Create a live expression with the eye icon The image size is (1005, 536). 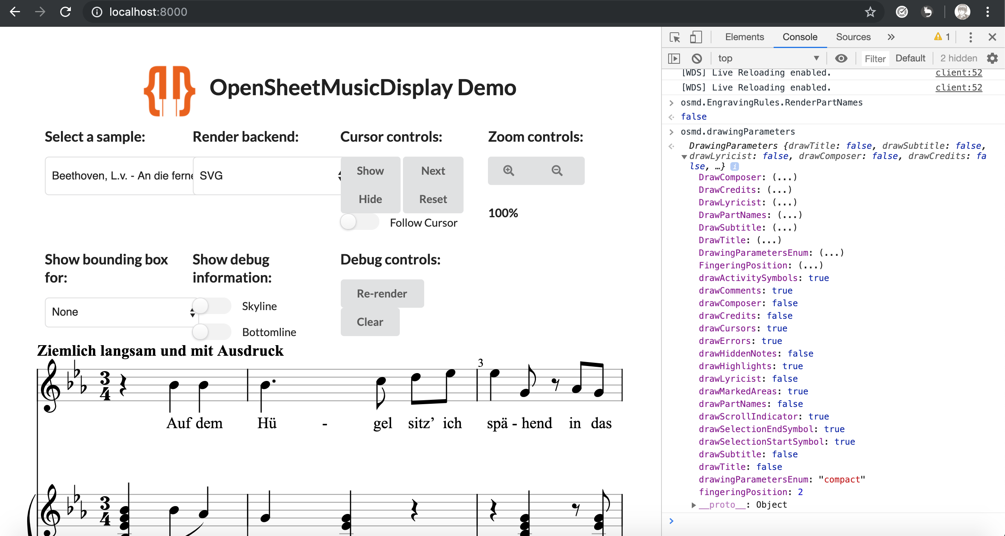tap(842, 58)
